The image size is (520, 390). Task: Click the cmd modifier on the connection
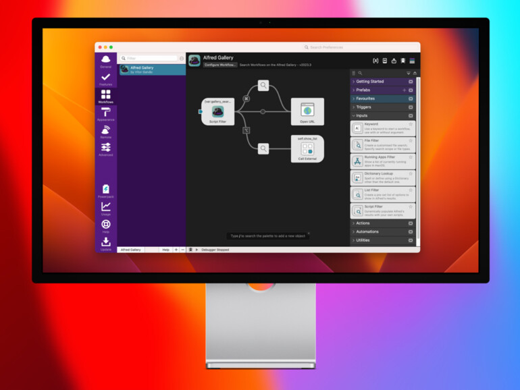pos(246,99)
